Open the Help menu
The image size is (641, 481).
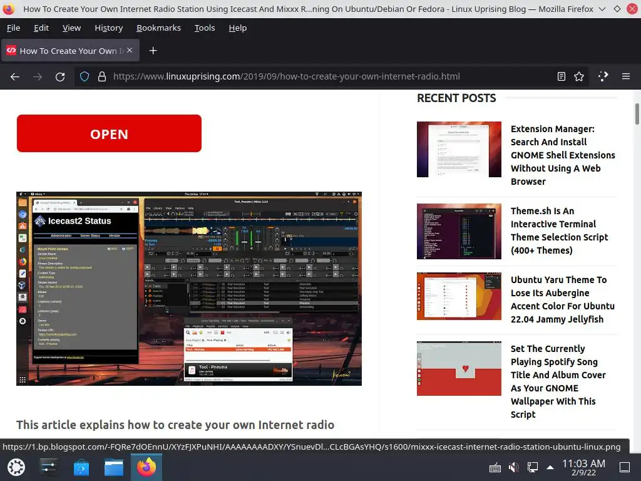point(237,28)
